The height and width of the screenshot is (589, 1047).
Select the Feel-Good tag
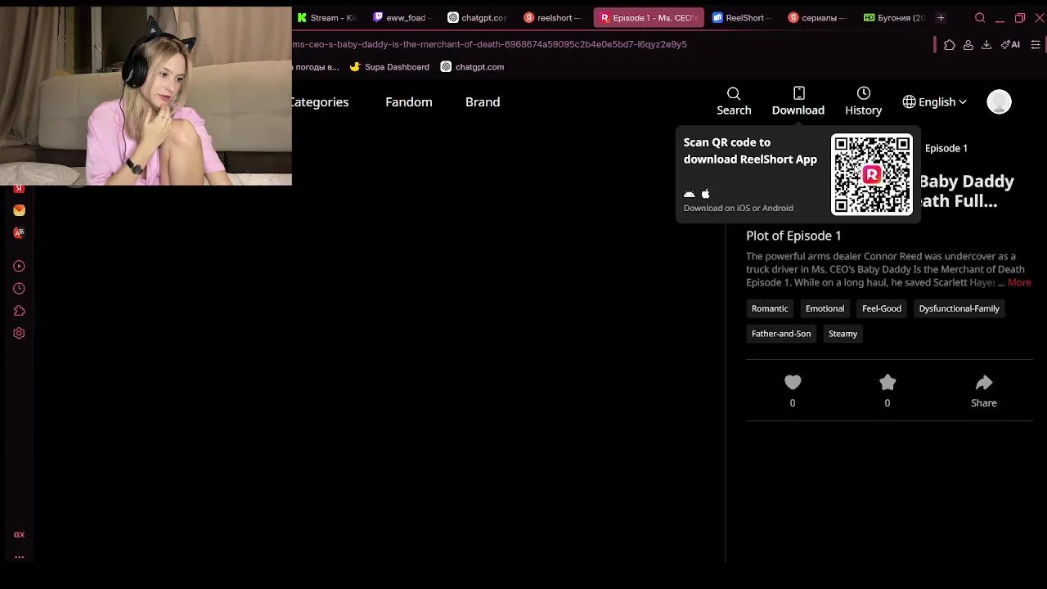coord(882,308)
